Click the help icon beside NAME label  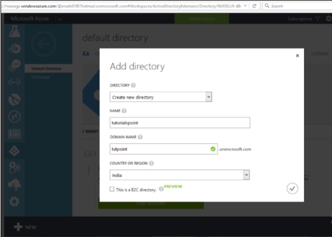[124, 111]
